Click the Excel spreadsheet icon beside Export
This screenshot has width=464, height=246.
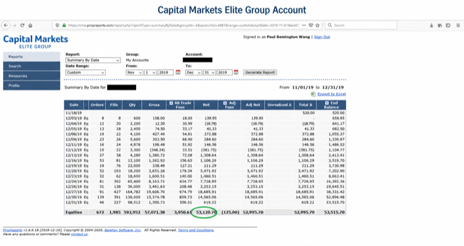click(x=313, y=94)
